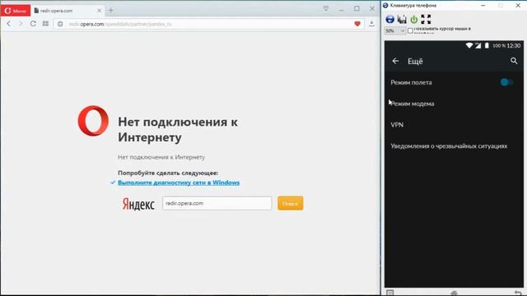Open VPN settings entry
527x296 pixels.
454,125
